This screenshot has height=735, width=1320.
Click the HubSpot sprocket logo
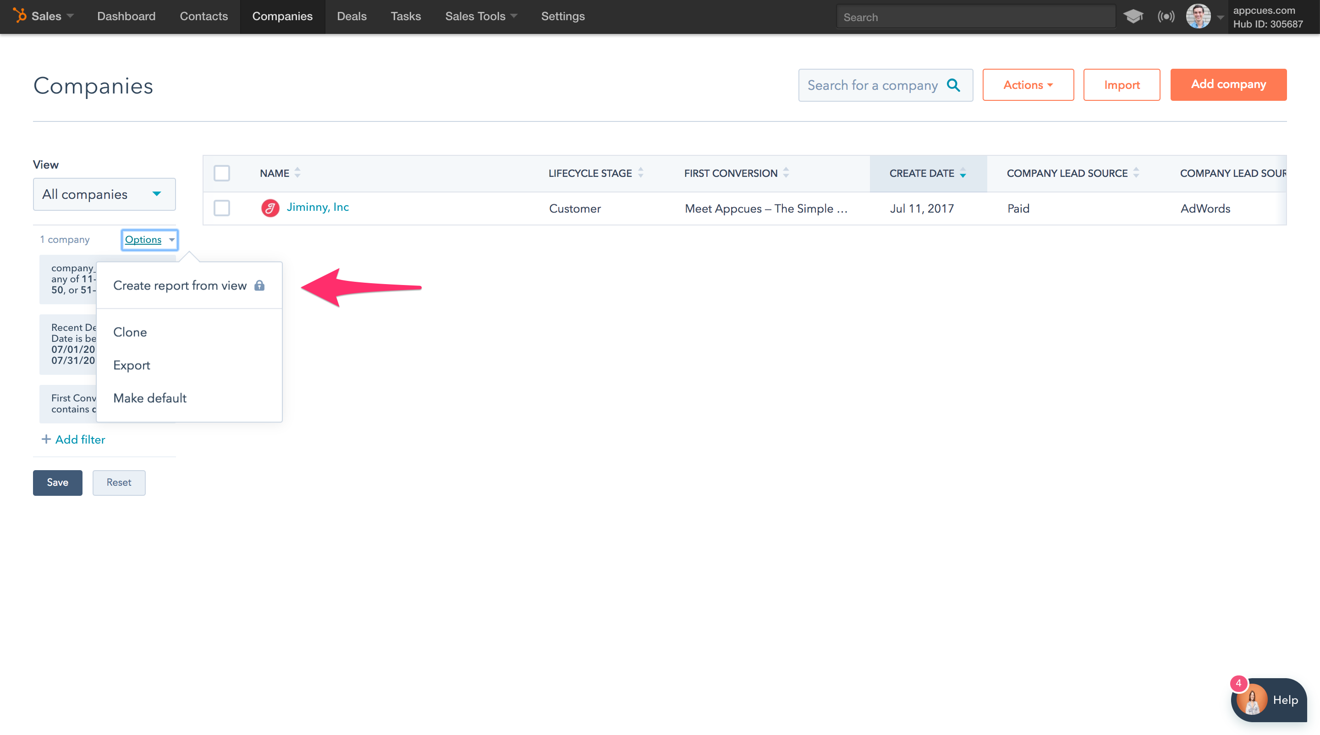point(19,16)
